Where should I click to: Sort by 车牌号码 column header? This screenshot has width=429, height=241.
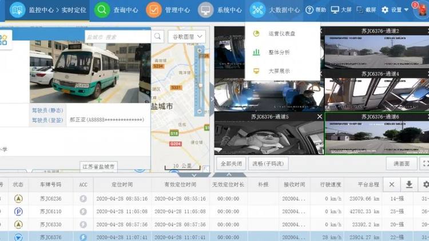click(x=50, y=184)
